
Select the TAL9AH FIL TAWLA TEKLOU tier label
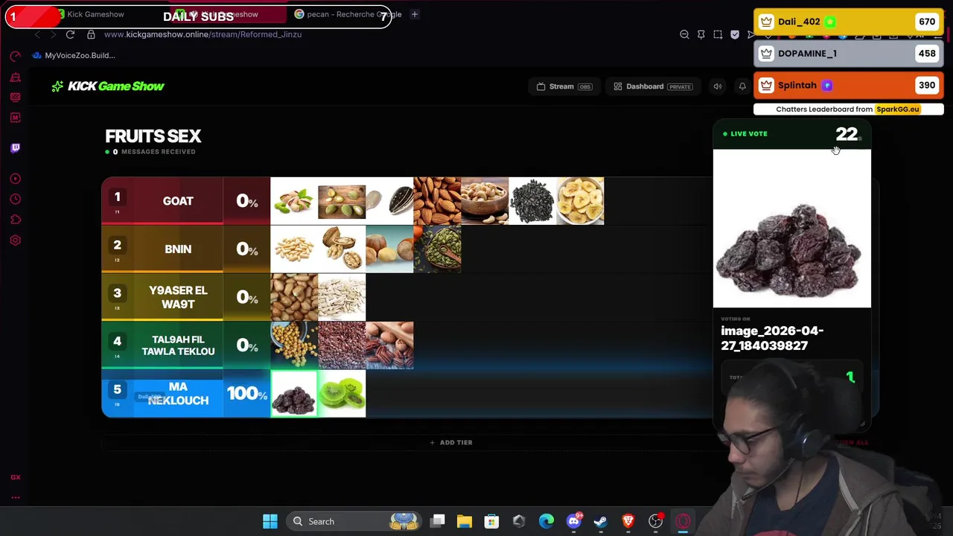coord(178,345)
